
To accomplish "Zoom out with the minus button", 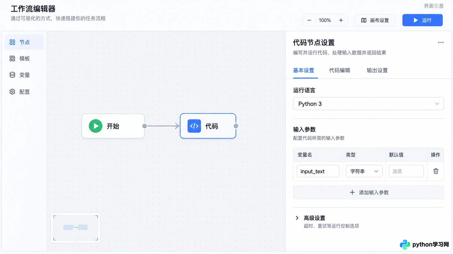I will click(309, 20).
